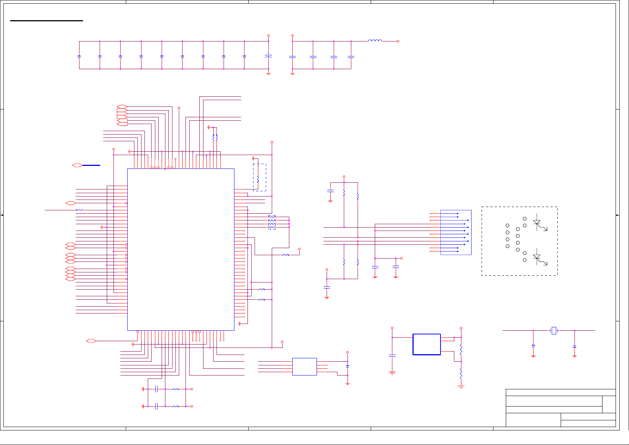629x445 pixels.
Task: Select the ground symbol under the polarized top capacitor
Action: [x=268, y=74]
